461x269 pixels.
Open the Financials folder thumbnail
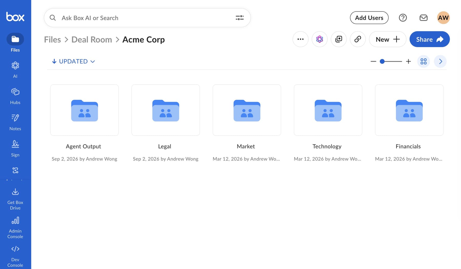coord(409,110)
